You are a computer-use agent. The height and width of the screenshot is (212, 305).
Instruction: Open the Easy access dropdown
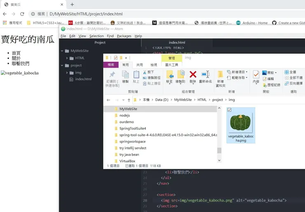pyautogui.click(x=237, y=78)
